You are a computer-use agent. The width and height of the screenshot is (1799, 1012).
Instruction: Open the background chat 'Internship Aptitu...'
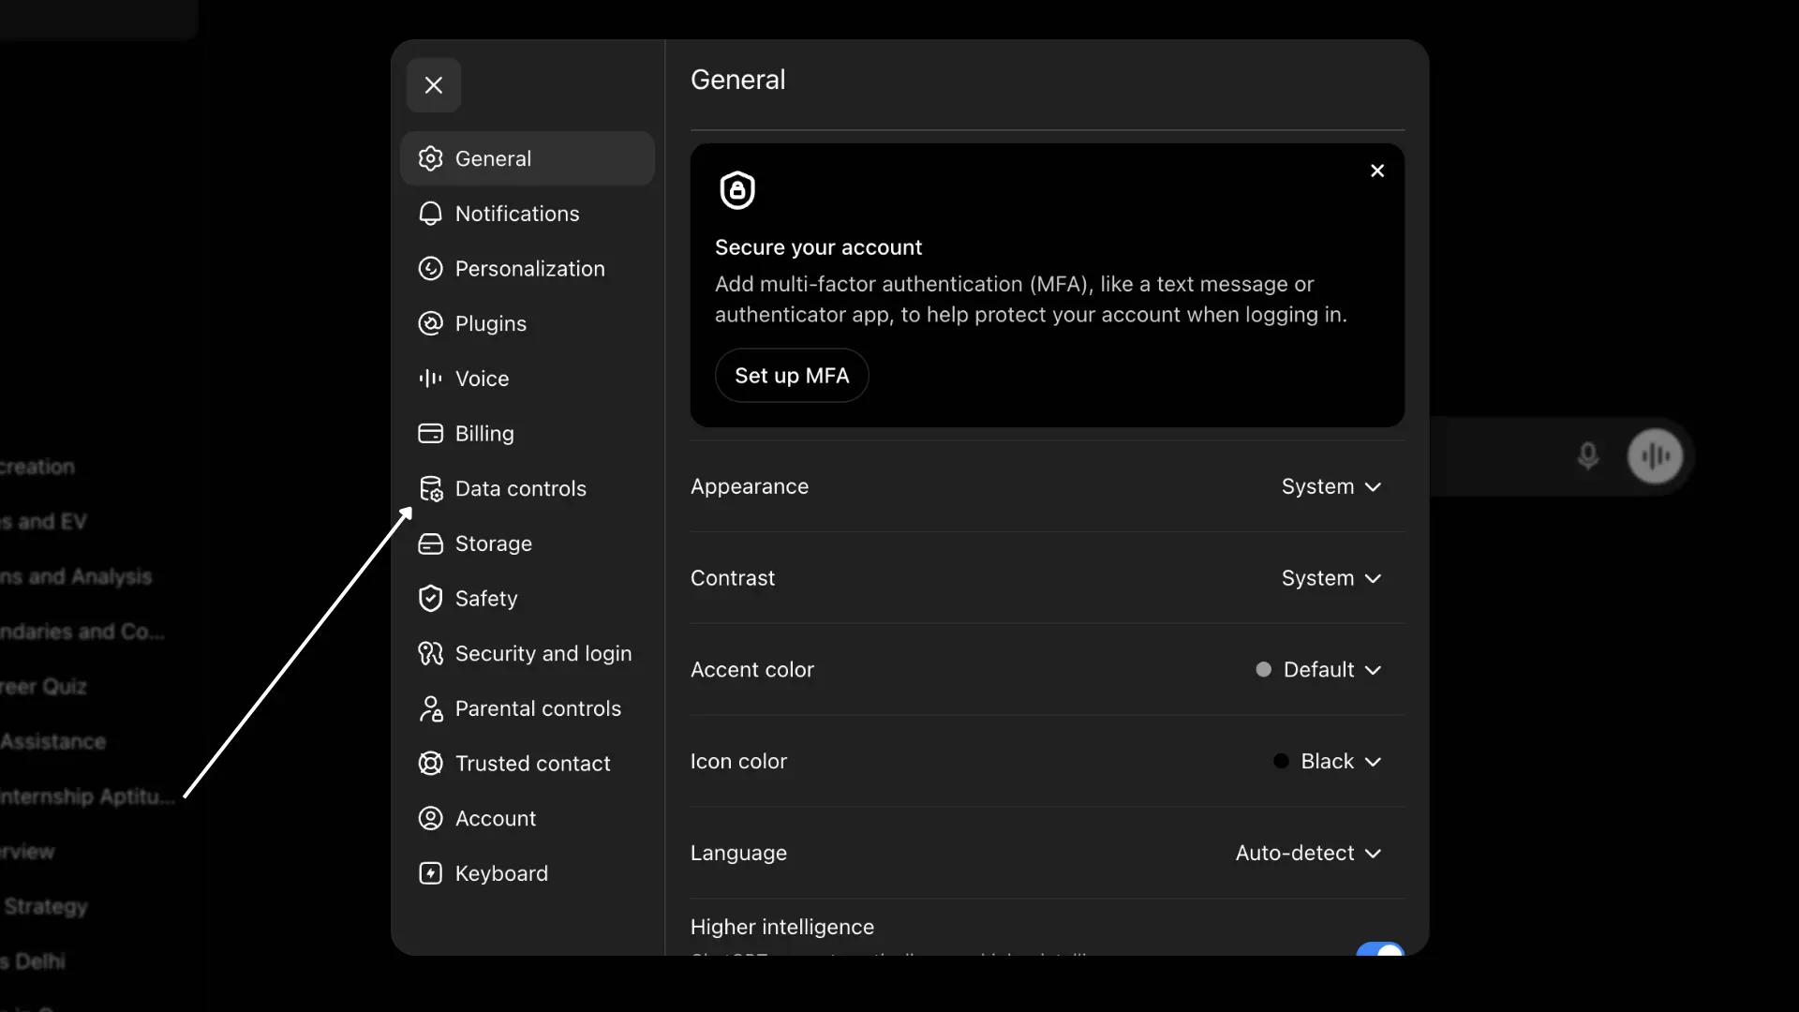pos(87,796)
